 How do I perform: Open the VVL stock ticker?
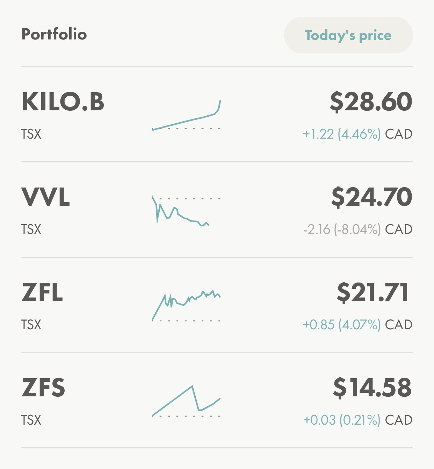[x=46, y=197]
